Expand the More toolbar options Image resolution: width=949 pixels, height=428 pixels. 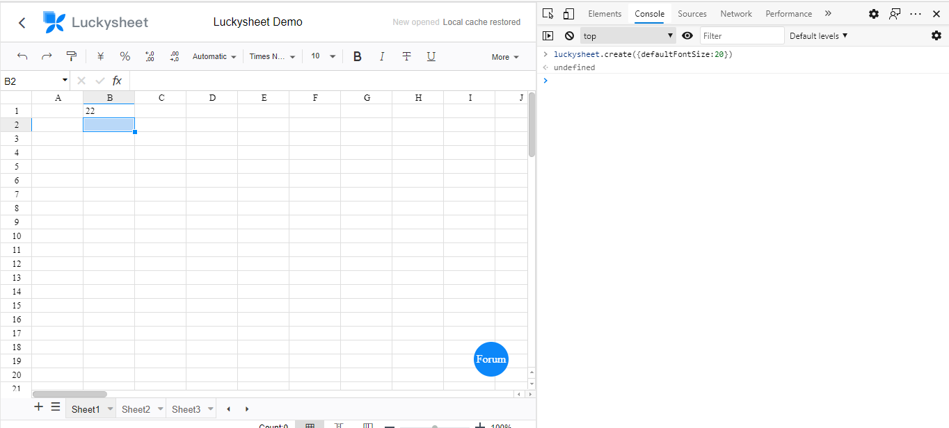click(505, 57)
